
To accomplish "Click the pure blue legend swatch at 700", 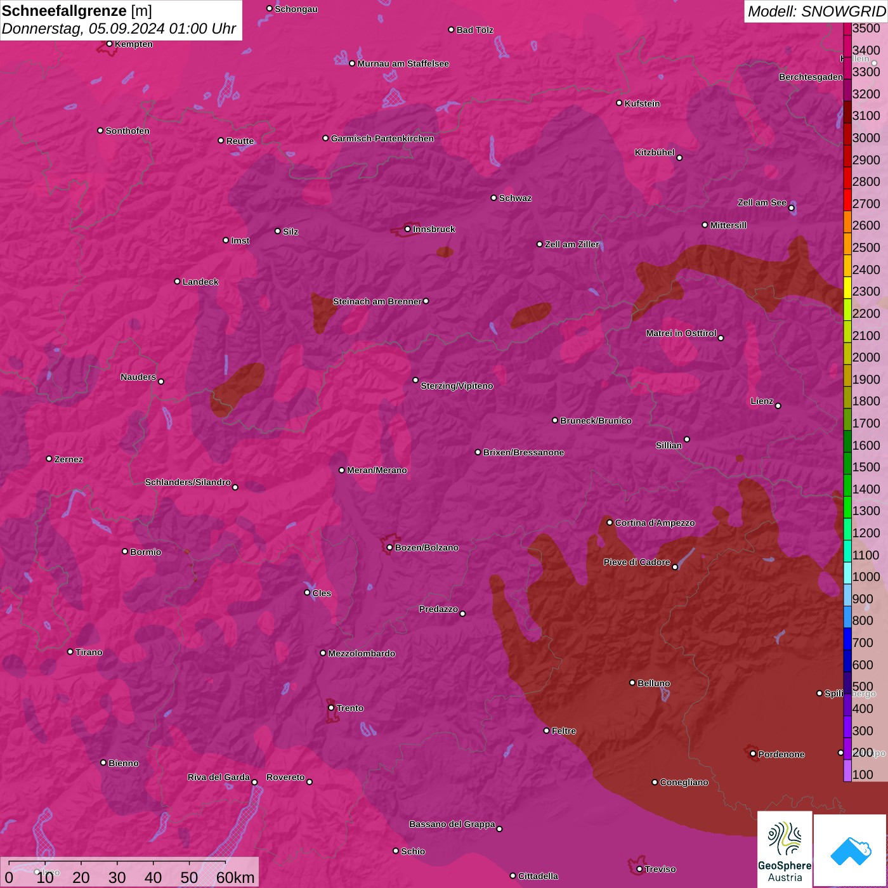I will pyautogui.click(x=847, y=639).
